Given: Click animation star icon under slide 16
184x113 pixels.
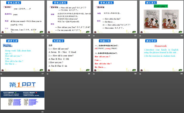Looking at the screenshot, I should [140, 36].
